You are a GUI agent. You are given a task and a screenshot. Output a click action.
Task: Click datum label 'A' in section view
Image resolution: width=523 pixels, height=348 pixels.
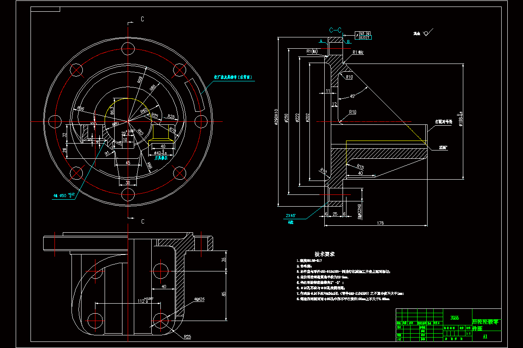coord(321,40)
